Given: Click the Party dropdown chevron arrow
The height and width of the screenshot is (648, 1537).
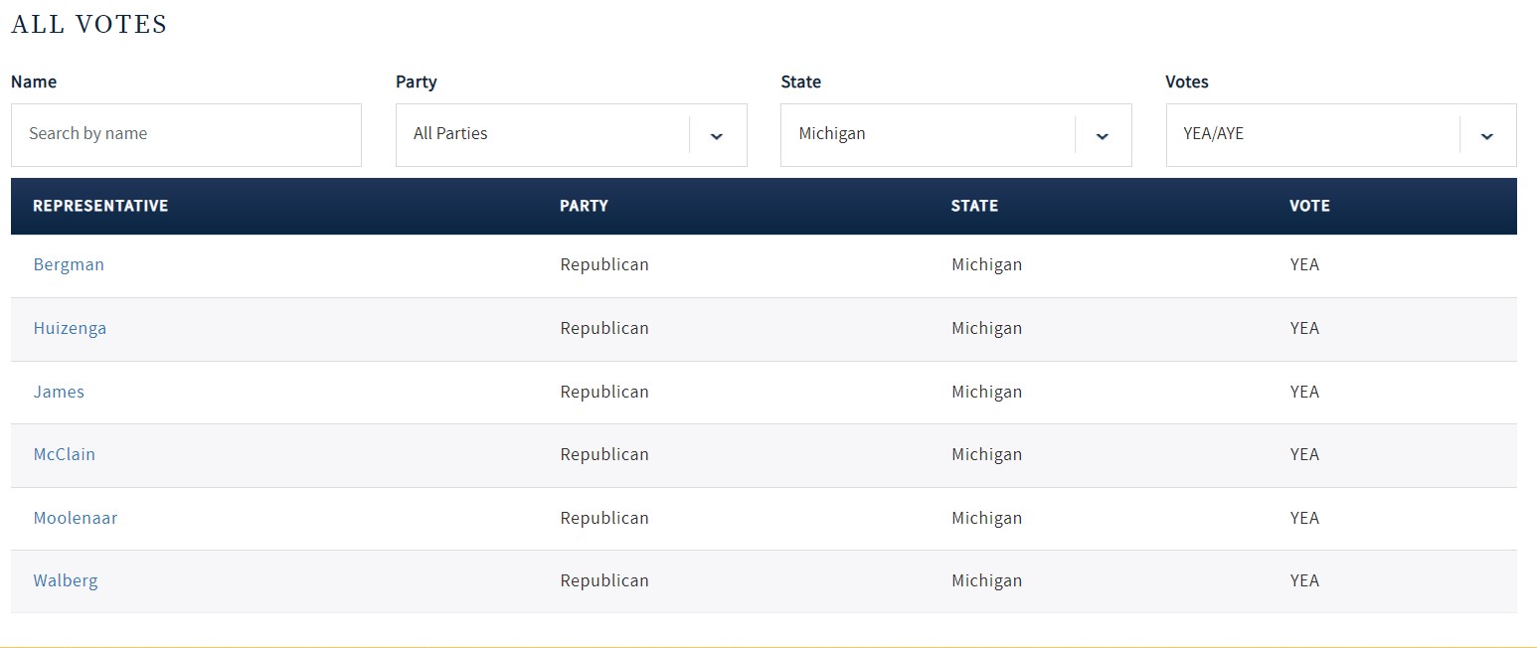Looking at the screenshot, I should coord(717,135).
